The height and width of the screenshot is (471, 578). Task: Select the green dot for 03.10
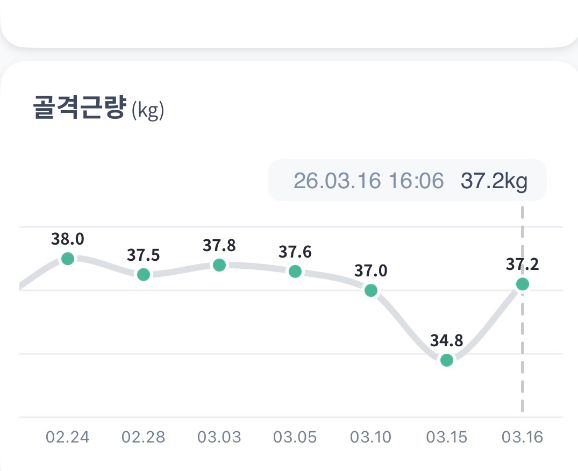371,290
